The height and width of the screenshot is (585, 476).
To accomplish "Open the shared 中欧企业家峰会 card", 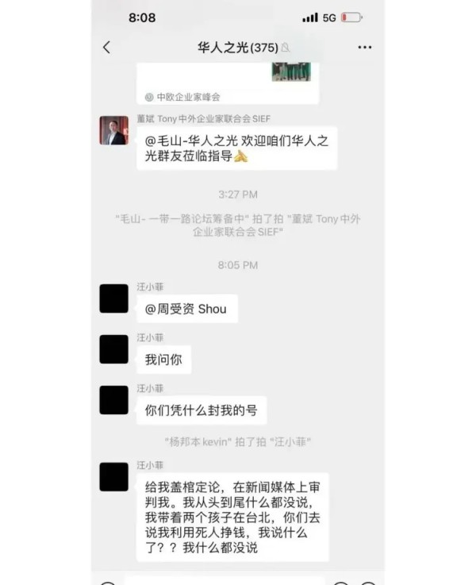I will (x=228, y=83).
